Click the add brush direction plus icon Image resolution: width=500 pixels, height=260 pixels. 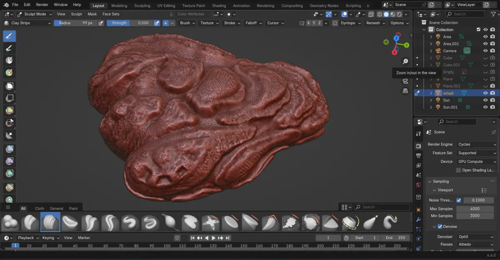[165, 23]
